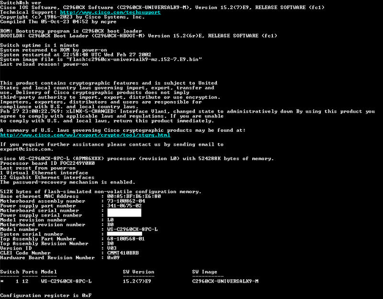Select the 'SW Version' column header

point(138,272)
